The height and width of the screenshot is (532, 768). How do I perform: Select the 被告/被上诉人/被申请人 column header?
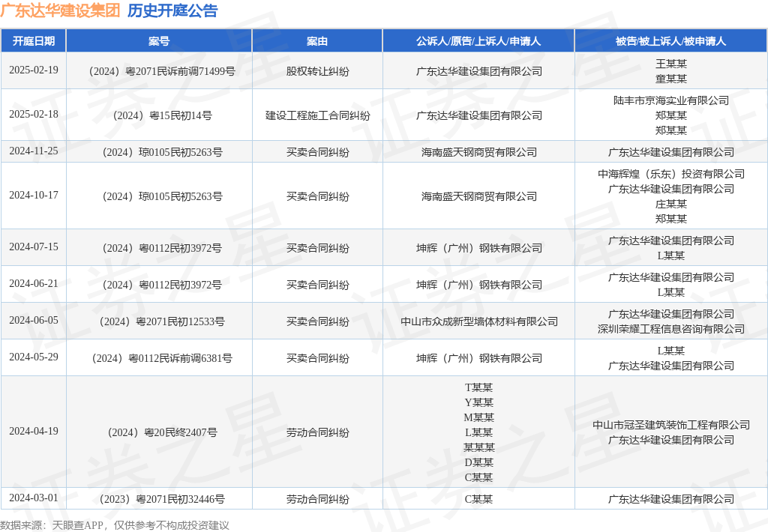tap(671, 41)
